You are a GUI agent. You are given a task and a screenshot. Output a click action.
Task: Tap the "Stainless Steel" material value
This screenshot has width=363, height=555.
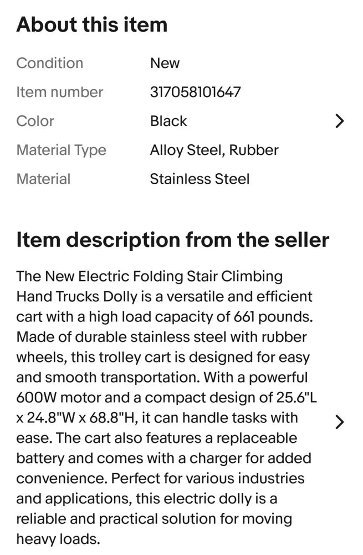pos(200,179)
